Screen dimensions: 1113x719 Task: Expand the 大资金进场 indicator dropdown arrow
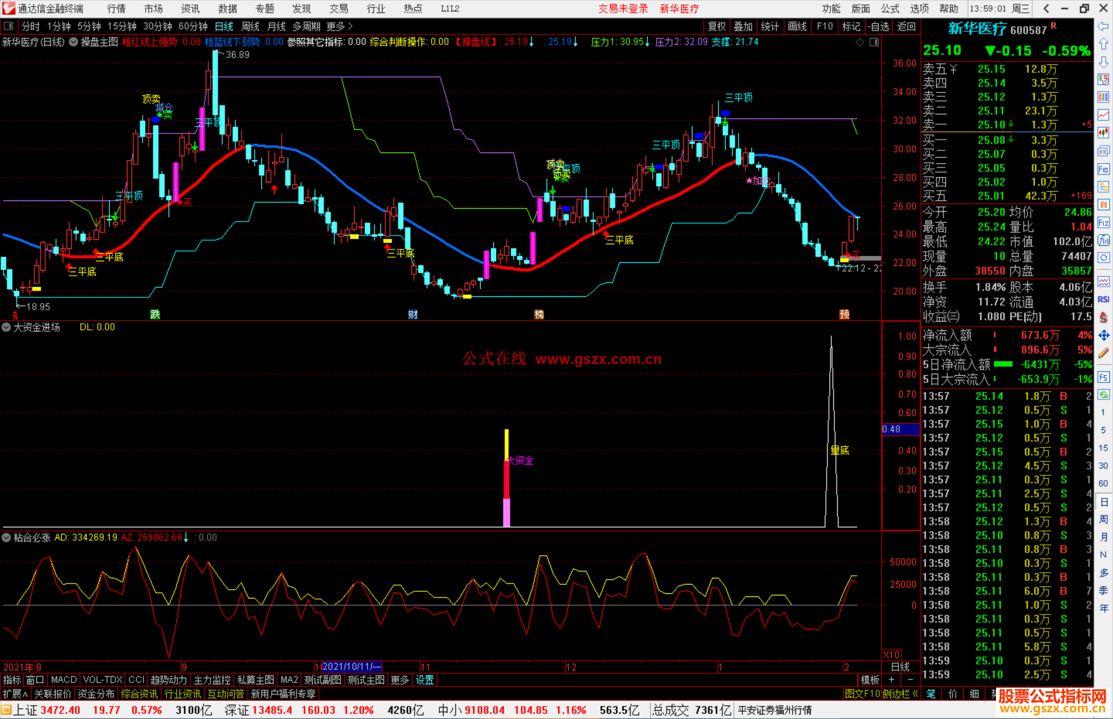click(x=6, y=327)
